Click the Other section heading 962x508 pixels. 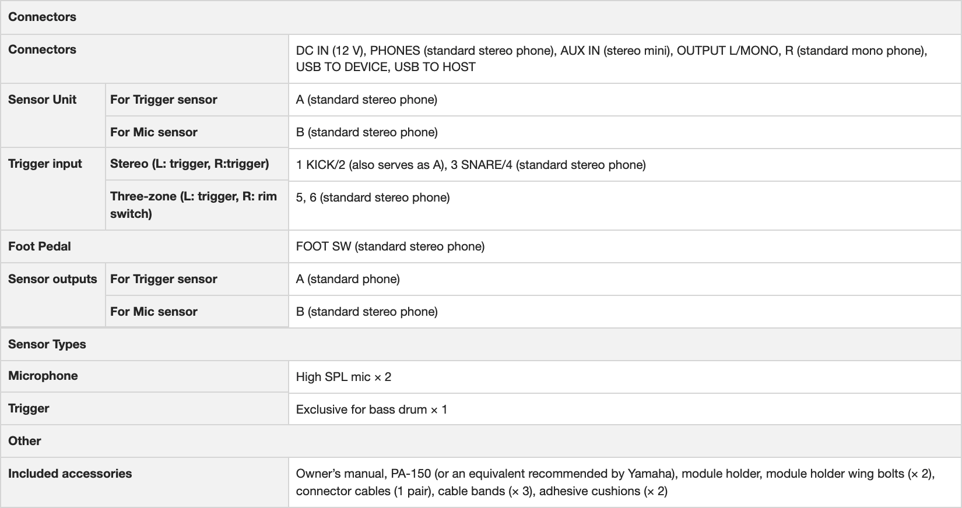(24, 441)
